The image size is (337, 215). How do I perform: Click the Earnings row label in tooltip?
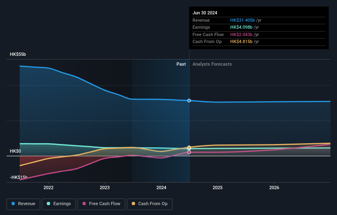point(201,27)
